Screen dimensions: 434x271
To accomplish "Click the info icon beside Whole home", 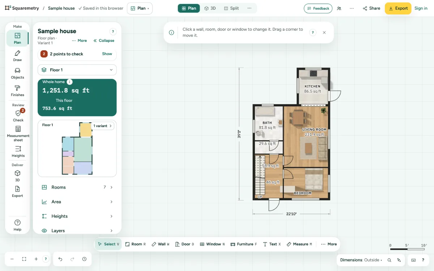I will [x=70, y=82].
